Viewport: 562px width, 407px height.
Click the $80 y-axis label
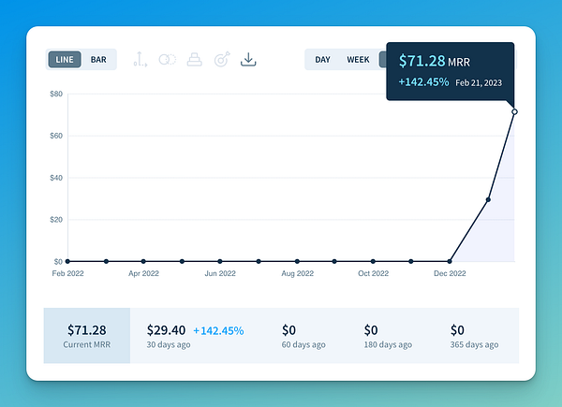click(56, 94)
